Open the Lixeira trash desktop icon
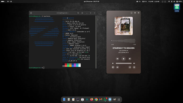 pos(177,8)
